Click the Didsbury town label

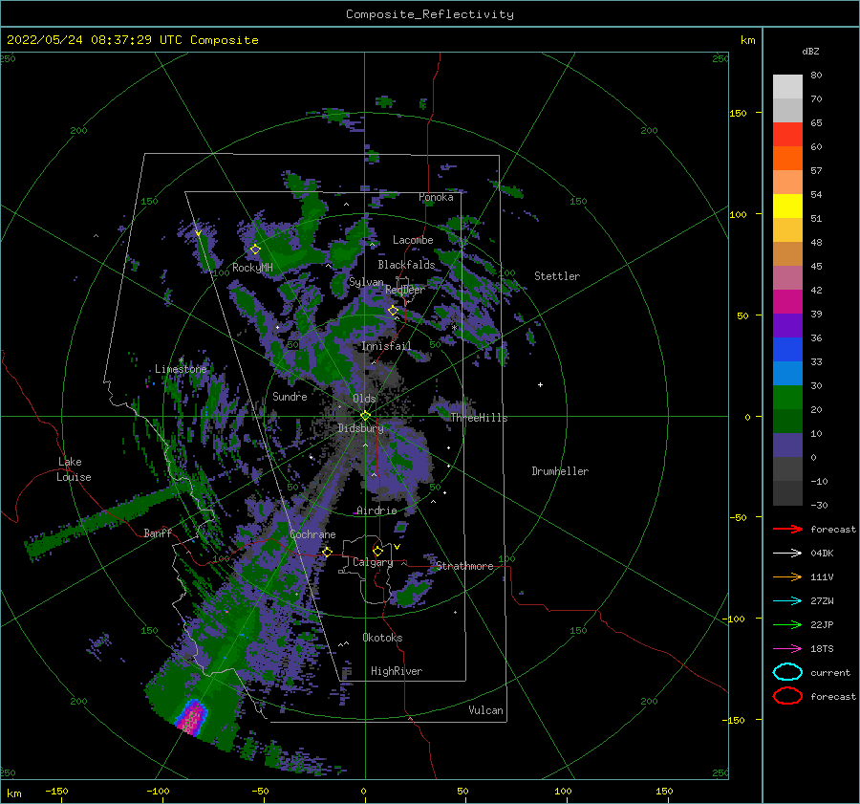360,428
